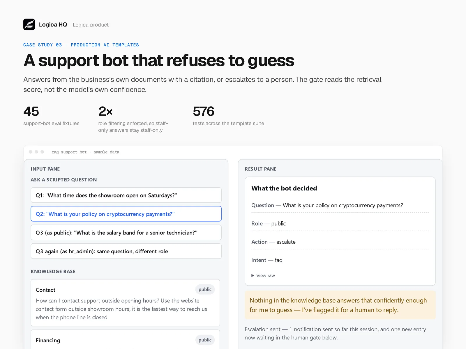Select Q1 showroom Saturday hours question
The height and width of the screenshot is (349, 466).
(x=126, y=195)
